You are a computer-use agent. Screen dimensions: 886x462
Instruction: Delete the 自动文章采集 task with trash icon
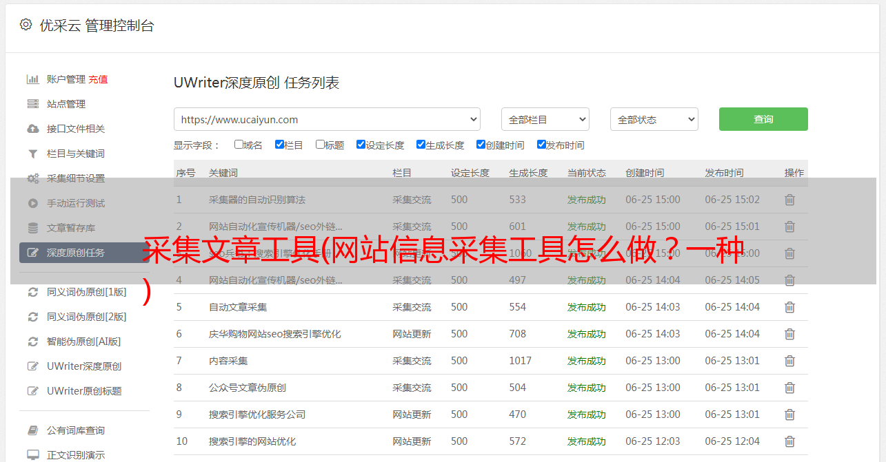(x=790, y=307)
